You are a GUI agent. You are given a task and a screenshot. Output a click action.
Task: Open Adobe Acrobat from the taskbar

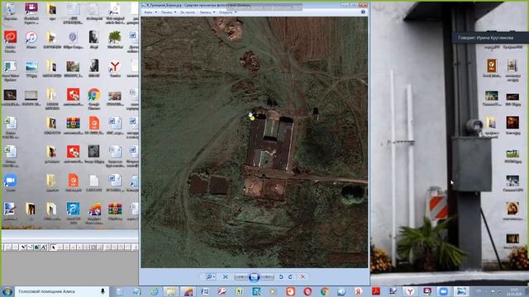pyautogui.click(x=376, y=291)
